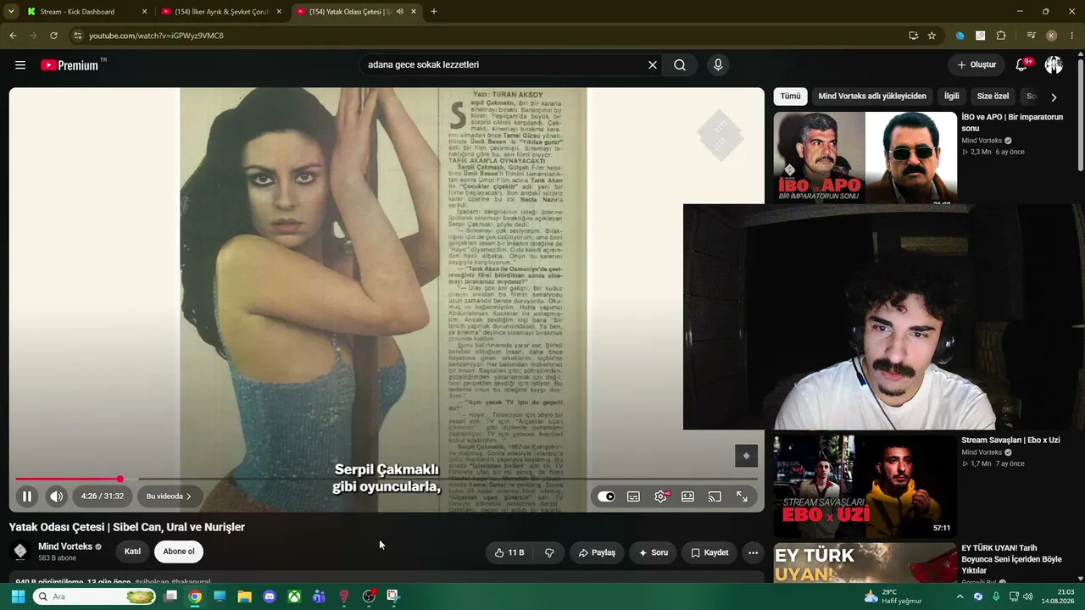
Task: Open the Soru ask button
Action: pyautogui.click(x=654, y=552)
